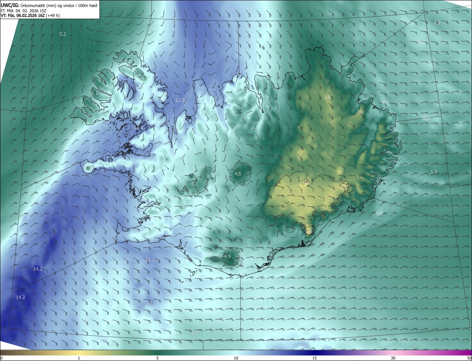This screenshot has width=472, height=361.
Task: Click the 5.9 value label off the east coast
Action: pyautogui.click(x=434, y=172)
